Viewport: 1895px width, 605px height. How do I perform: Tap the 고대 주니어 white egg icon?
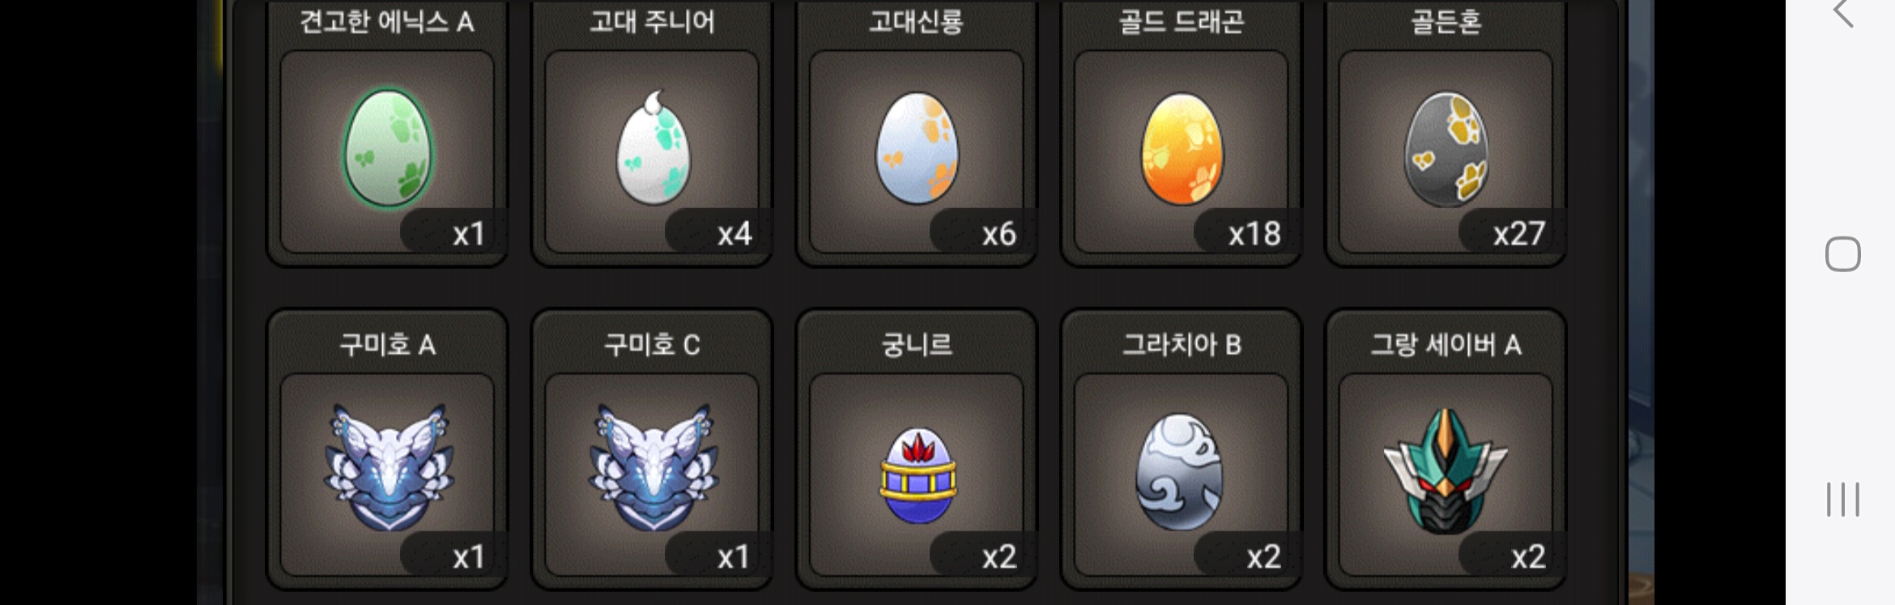[x=653, y=147]
